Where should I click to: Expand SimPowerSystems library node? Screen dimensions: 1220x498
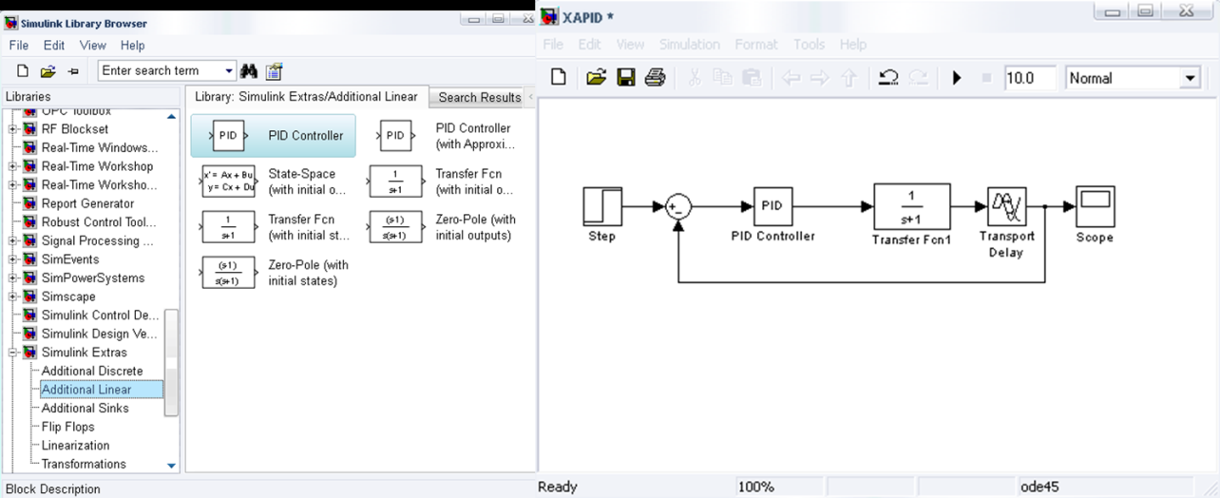(x=13, y=278)
